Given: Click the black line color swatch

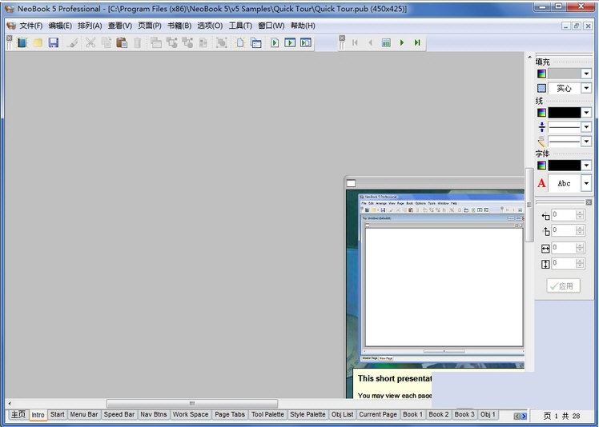Looking at the screenshot, I should click(565, 113).
